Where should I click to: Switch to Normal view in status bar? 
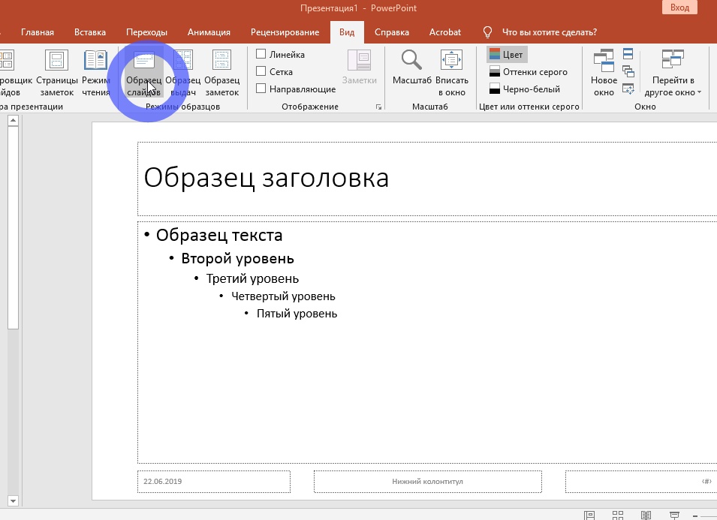(589, 515)
